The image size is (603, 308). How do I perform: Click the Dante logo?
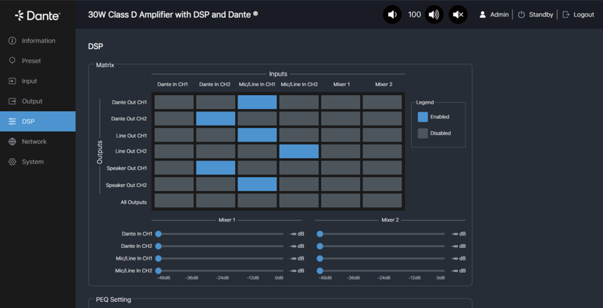37,15
